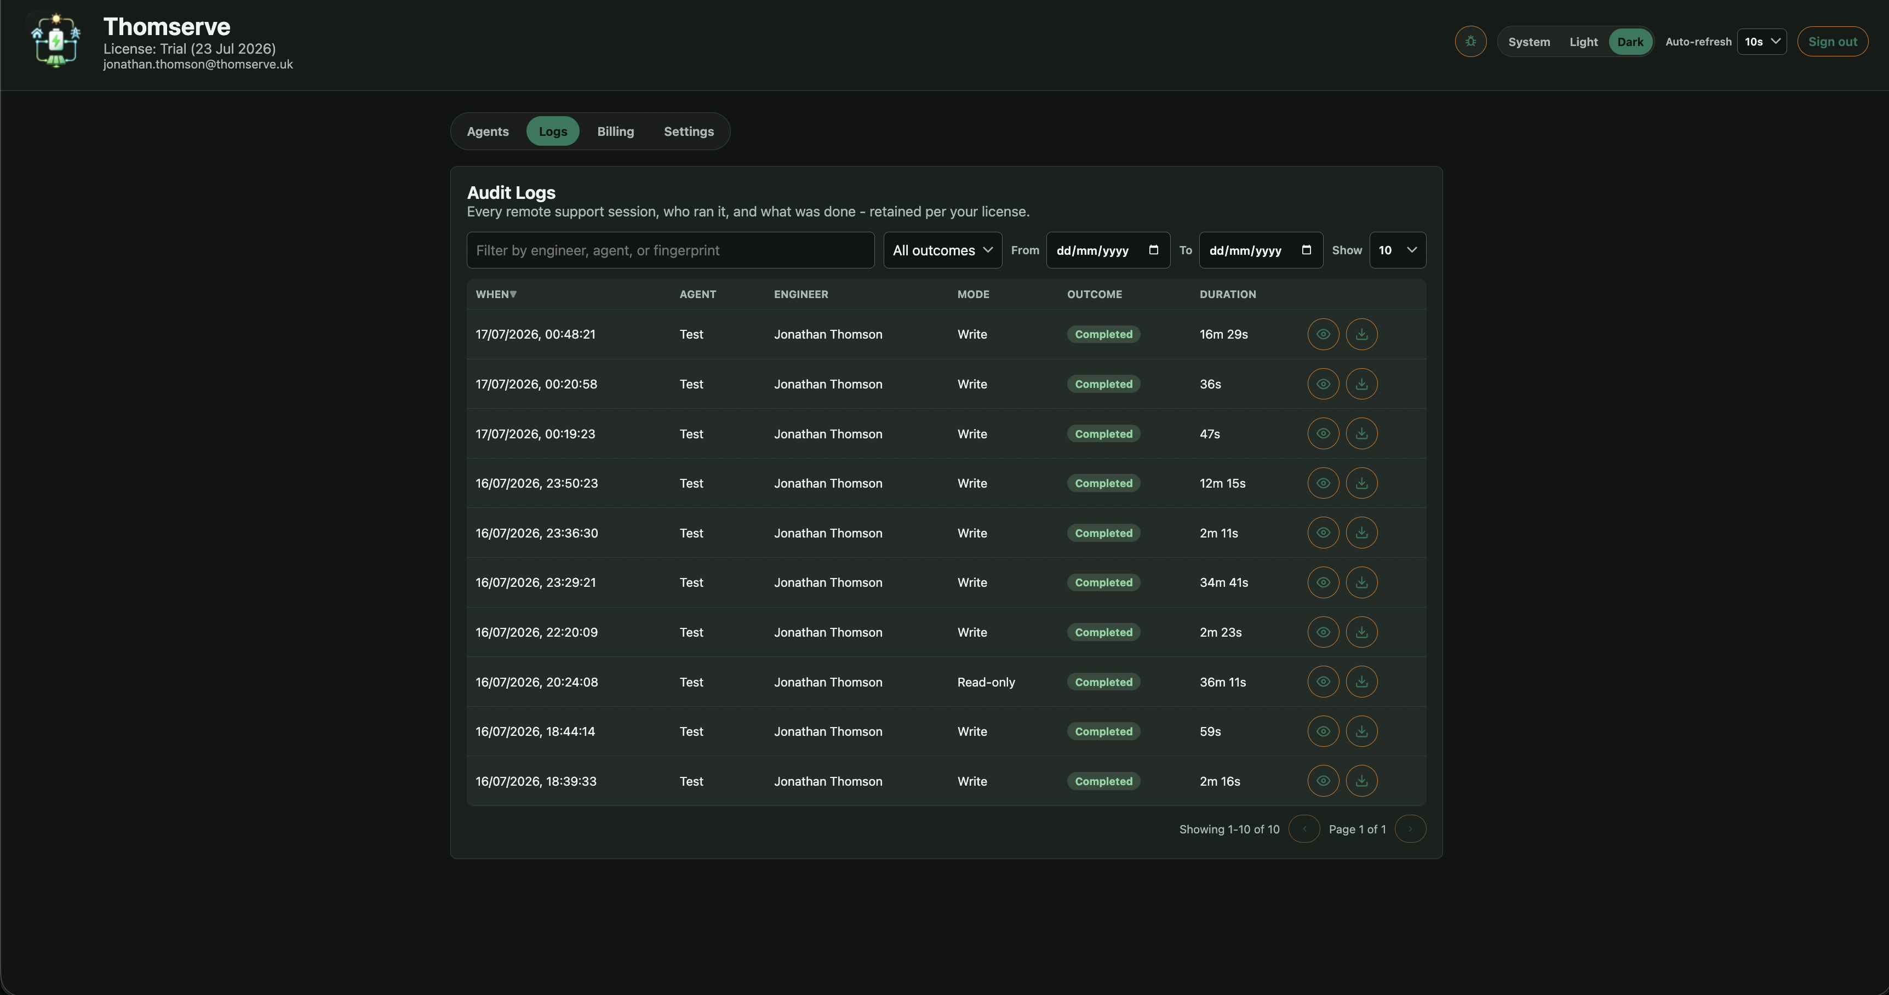
Task: Open the Settings tab
Action: click(689, 131)
